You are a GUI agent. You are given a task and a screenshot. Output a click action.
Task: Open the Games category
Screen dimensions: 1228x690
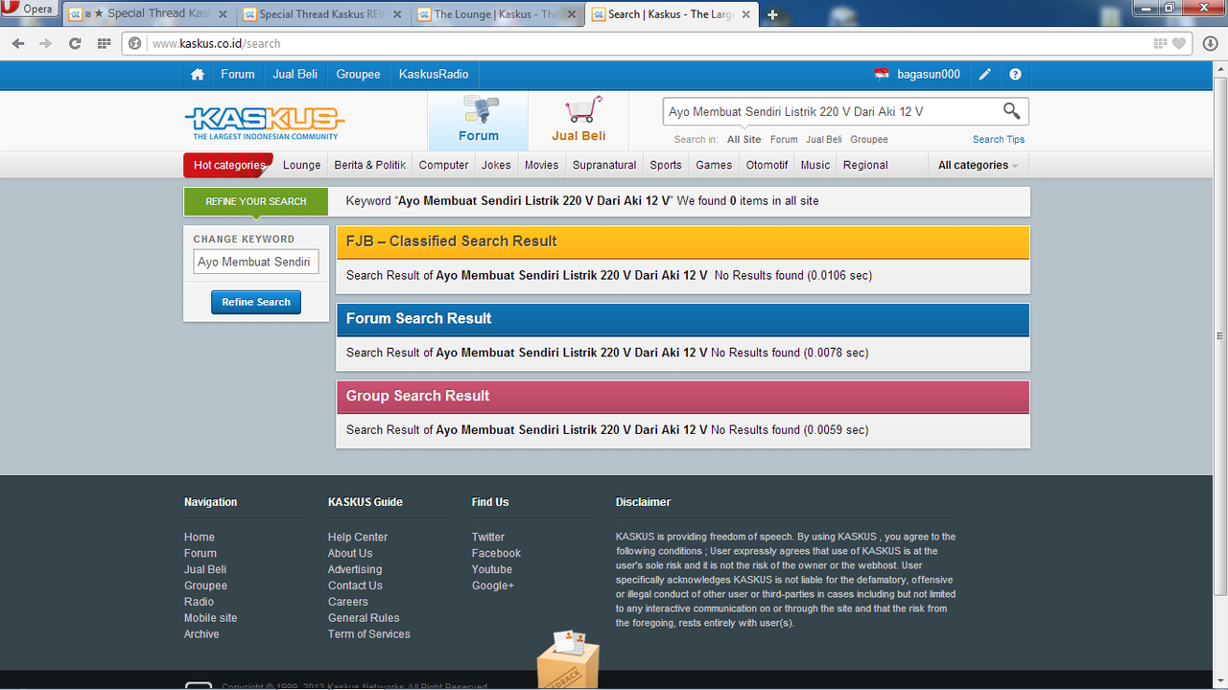click(714, 165)
